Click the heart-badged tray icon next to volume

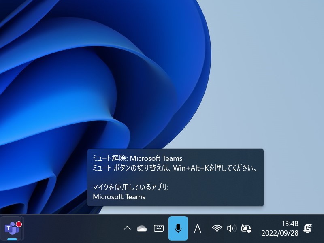click(x=245, y=228)
